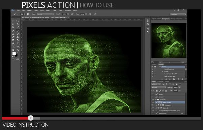
Task: Open the Window menu
Action: [x=67, y=10]
